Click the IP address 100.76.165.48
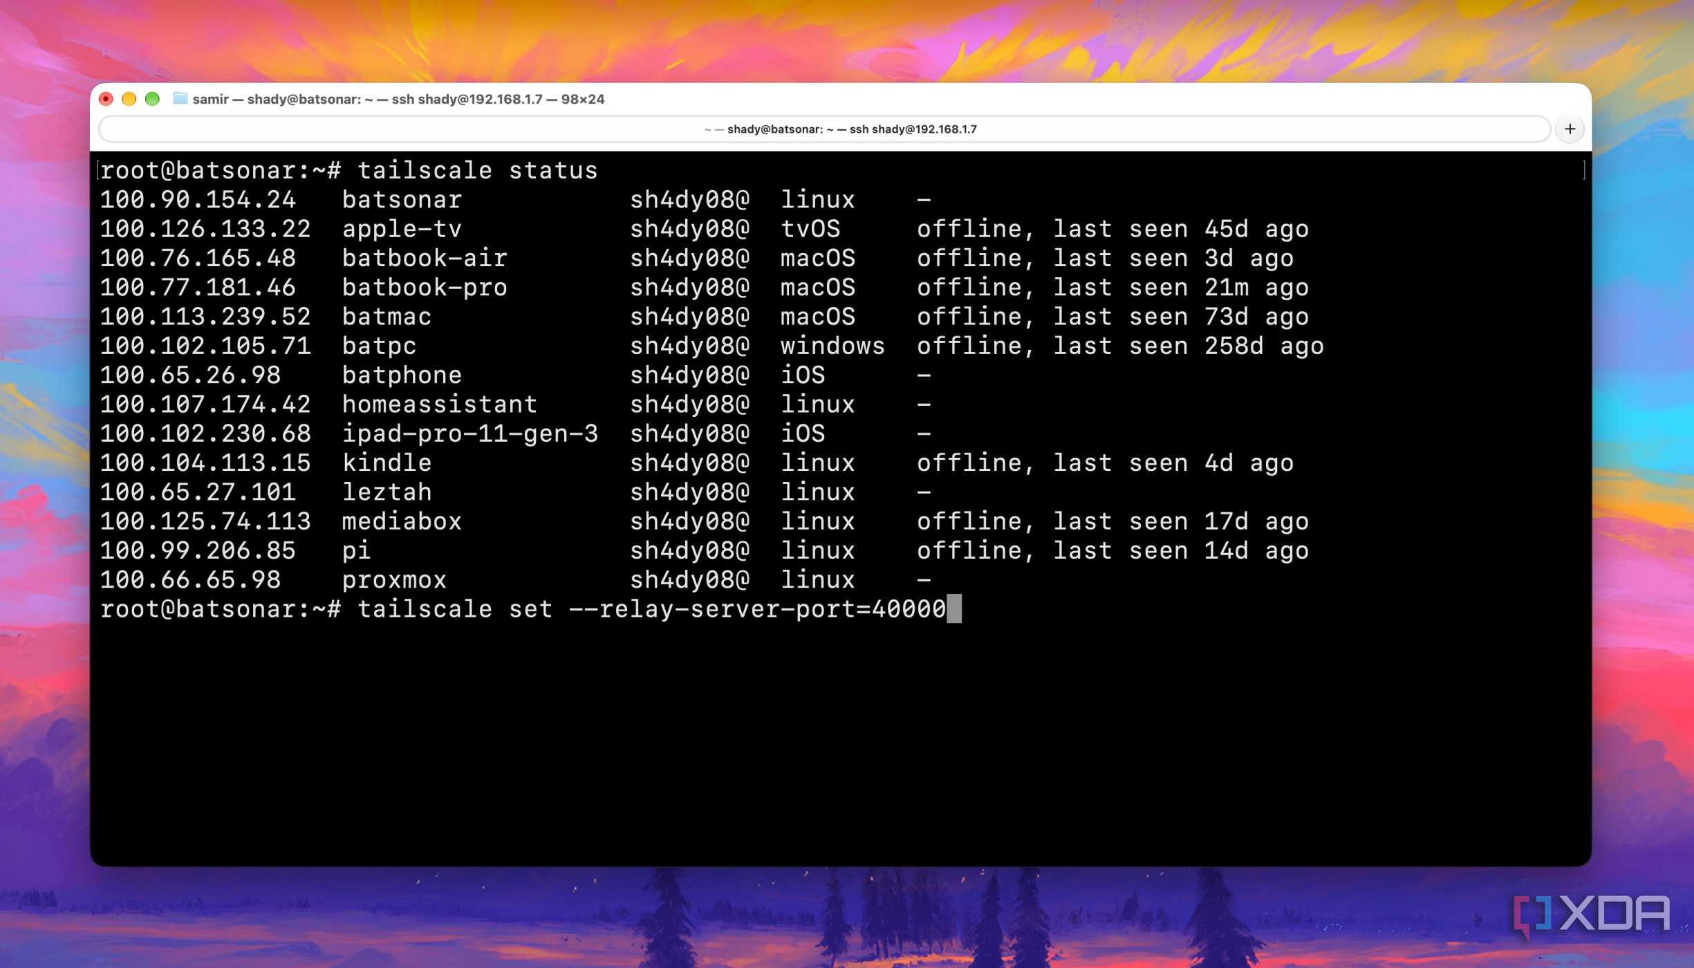The width and height of the screenshot is (1694, 968). coord(198,259)
